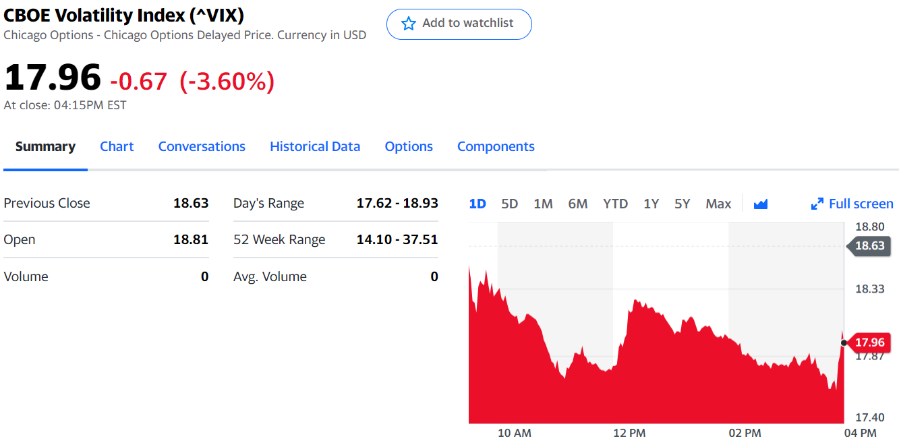Open the area chart type icon
The width and height of the screenshot is (899, 443).
(761, 204)
